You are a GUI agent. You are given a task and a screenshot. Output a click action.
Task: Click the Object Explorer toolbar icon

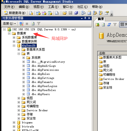point(95,13)
